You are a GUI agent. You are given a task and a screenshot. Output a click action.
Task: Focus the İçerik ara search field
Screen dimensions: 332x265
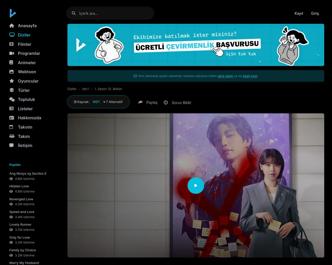click(114, 13)
